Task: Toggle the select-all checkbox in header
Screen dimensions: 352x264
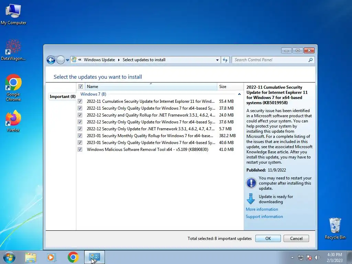Action: click(x=80, y=86)
